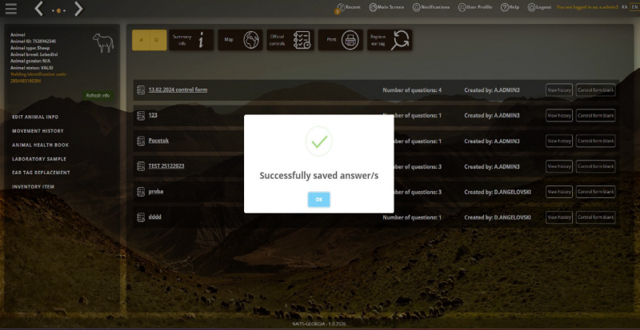640x330 pixels.
Task: Open Control form blank for TEST 25122023
Action: pyautogui.click(x=595, y=166)
